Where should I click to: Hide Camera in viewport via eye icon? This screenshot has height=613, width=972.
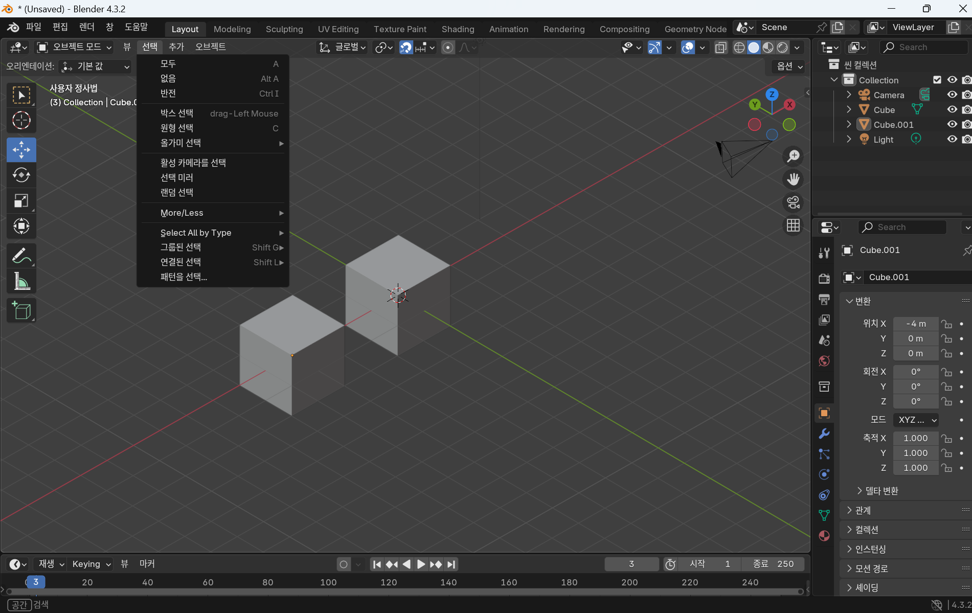(952, 95)
